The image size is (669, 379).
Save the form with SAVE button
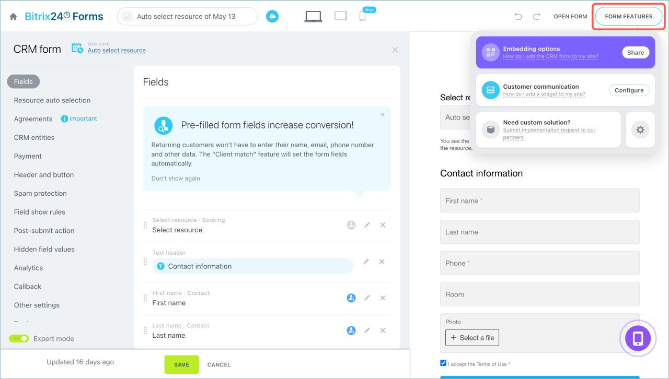182,364
